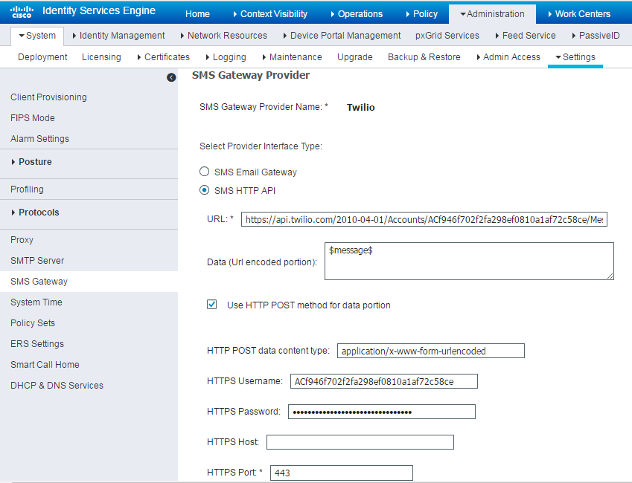Open the Context Visibility menu
Viewport: 632px width, 483px height.
click(270, 13)
